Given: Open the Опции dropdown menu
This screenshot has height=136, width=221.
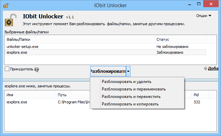Looking at the screenshot, I should click(x=204, y=16).
